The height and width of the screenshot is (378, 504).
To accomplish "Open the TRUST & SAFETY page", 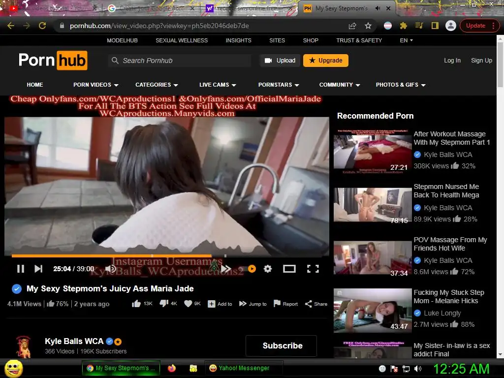I will point(359,40).
